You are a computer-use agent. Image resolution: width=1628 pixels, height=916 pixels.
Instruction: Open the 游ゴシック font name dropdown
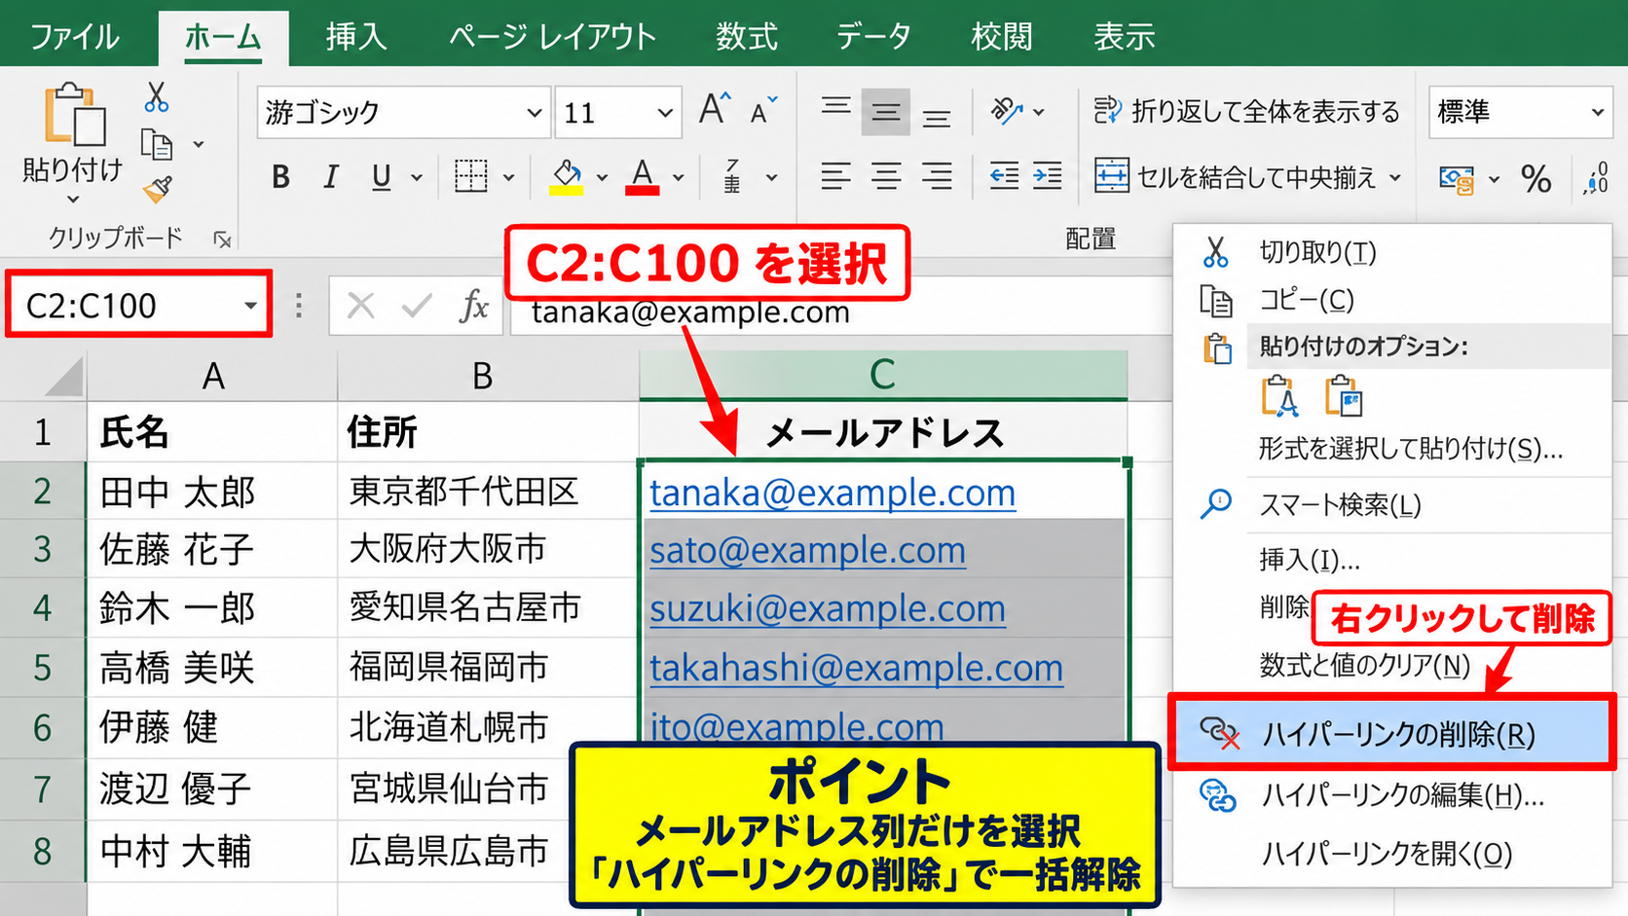click(534, 113)
